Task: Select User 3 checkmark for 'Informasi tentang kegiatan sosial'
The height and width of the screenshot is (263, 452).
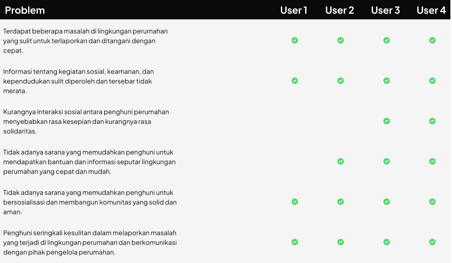Action: (387, 81)
